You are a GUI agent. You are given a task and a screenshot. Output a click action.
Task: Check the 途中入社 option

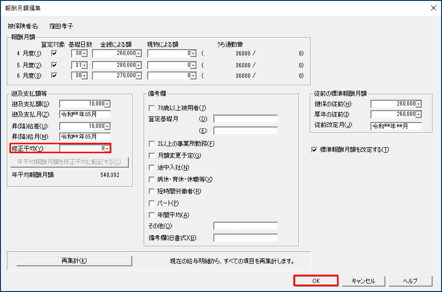(152, 168)
